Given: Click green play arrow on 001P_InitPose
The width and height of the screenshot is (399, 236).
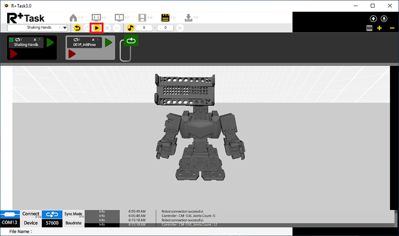Looking at the screenshot, I should point(109,43).
